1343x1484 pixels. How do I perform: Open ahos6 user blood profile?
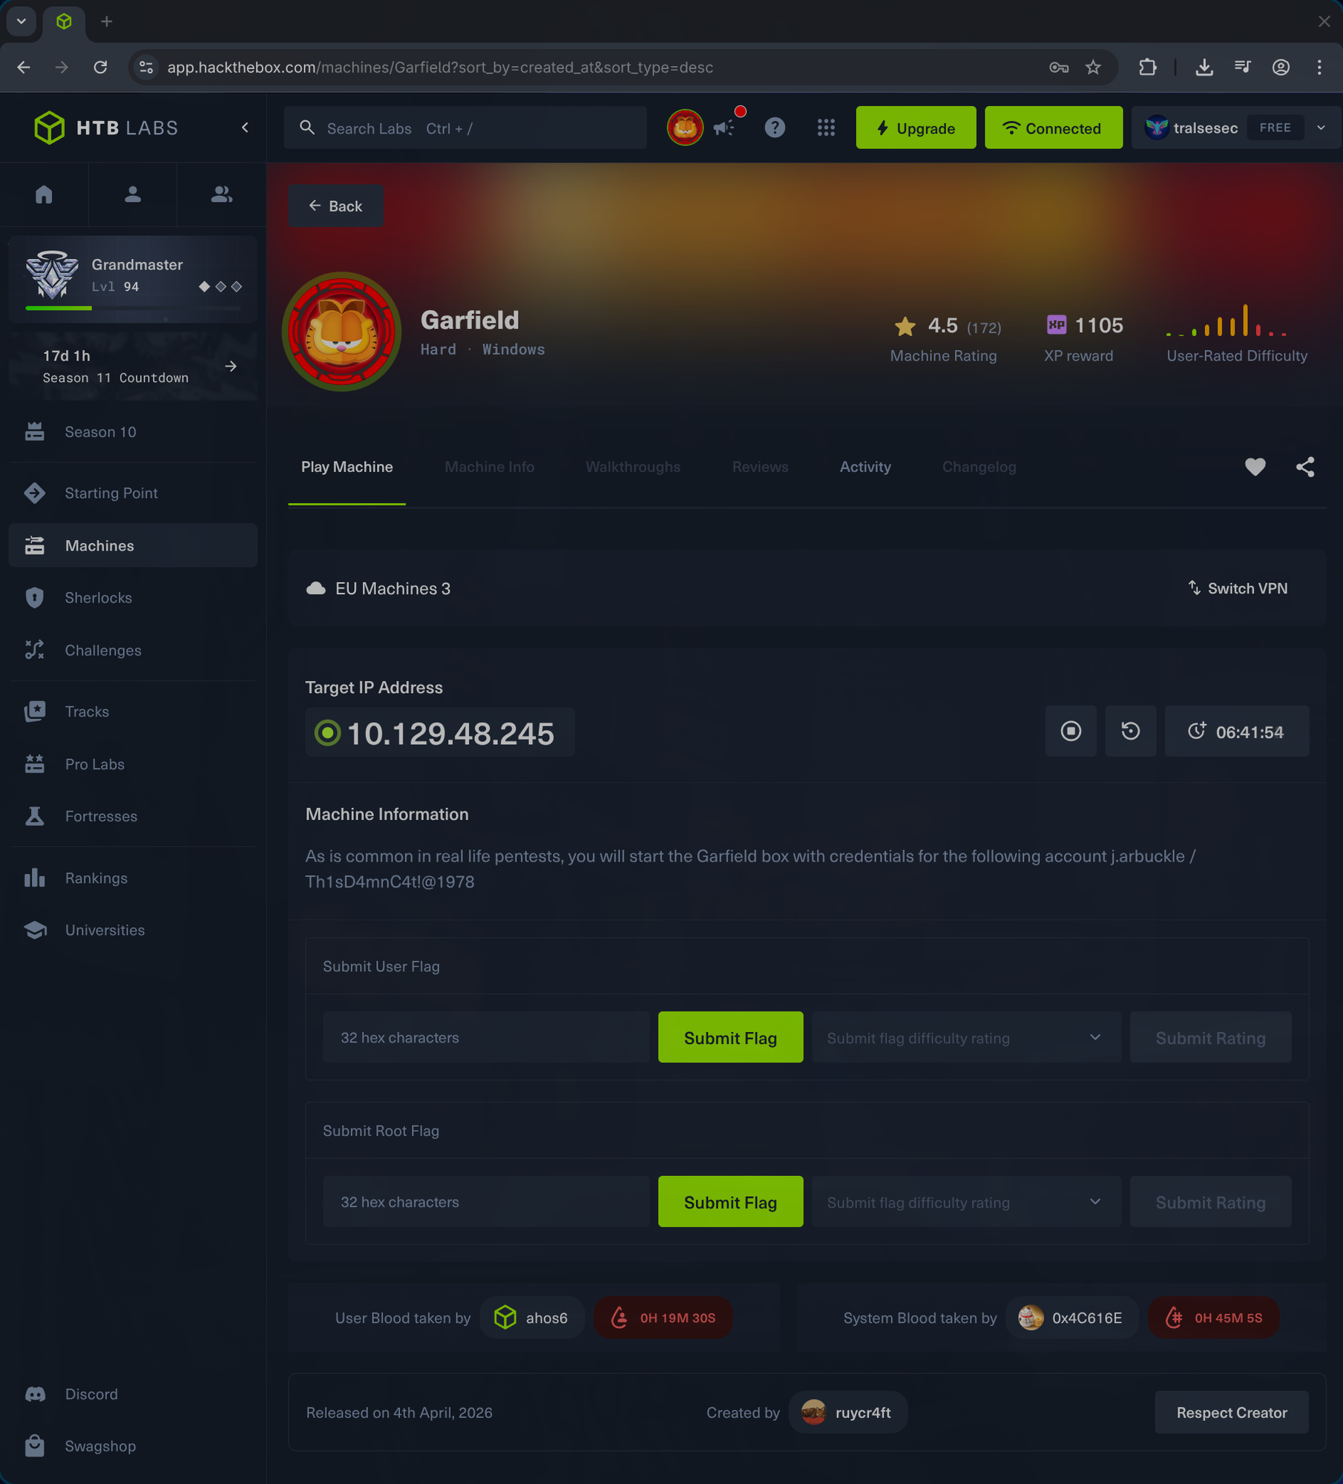[532, 1318]
